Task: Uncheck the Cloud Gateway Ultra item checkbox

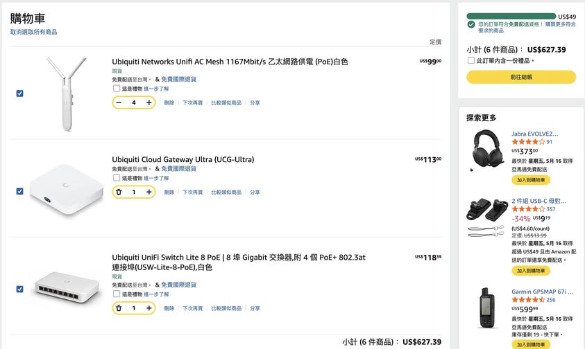Action: (19, 191)
